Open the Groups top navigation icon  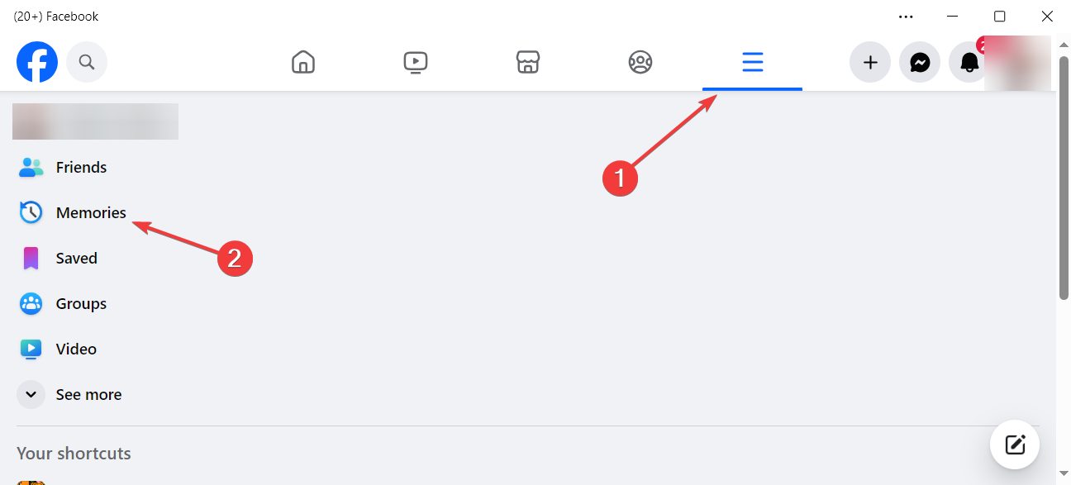tap(640, 62)
